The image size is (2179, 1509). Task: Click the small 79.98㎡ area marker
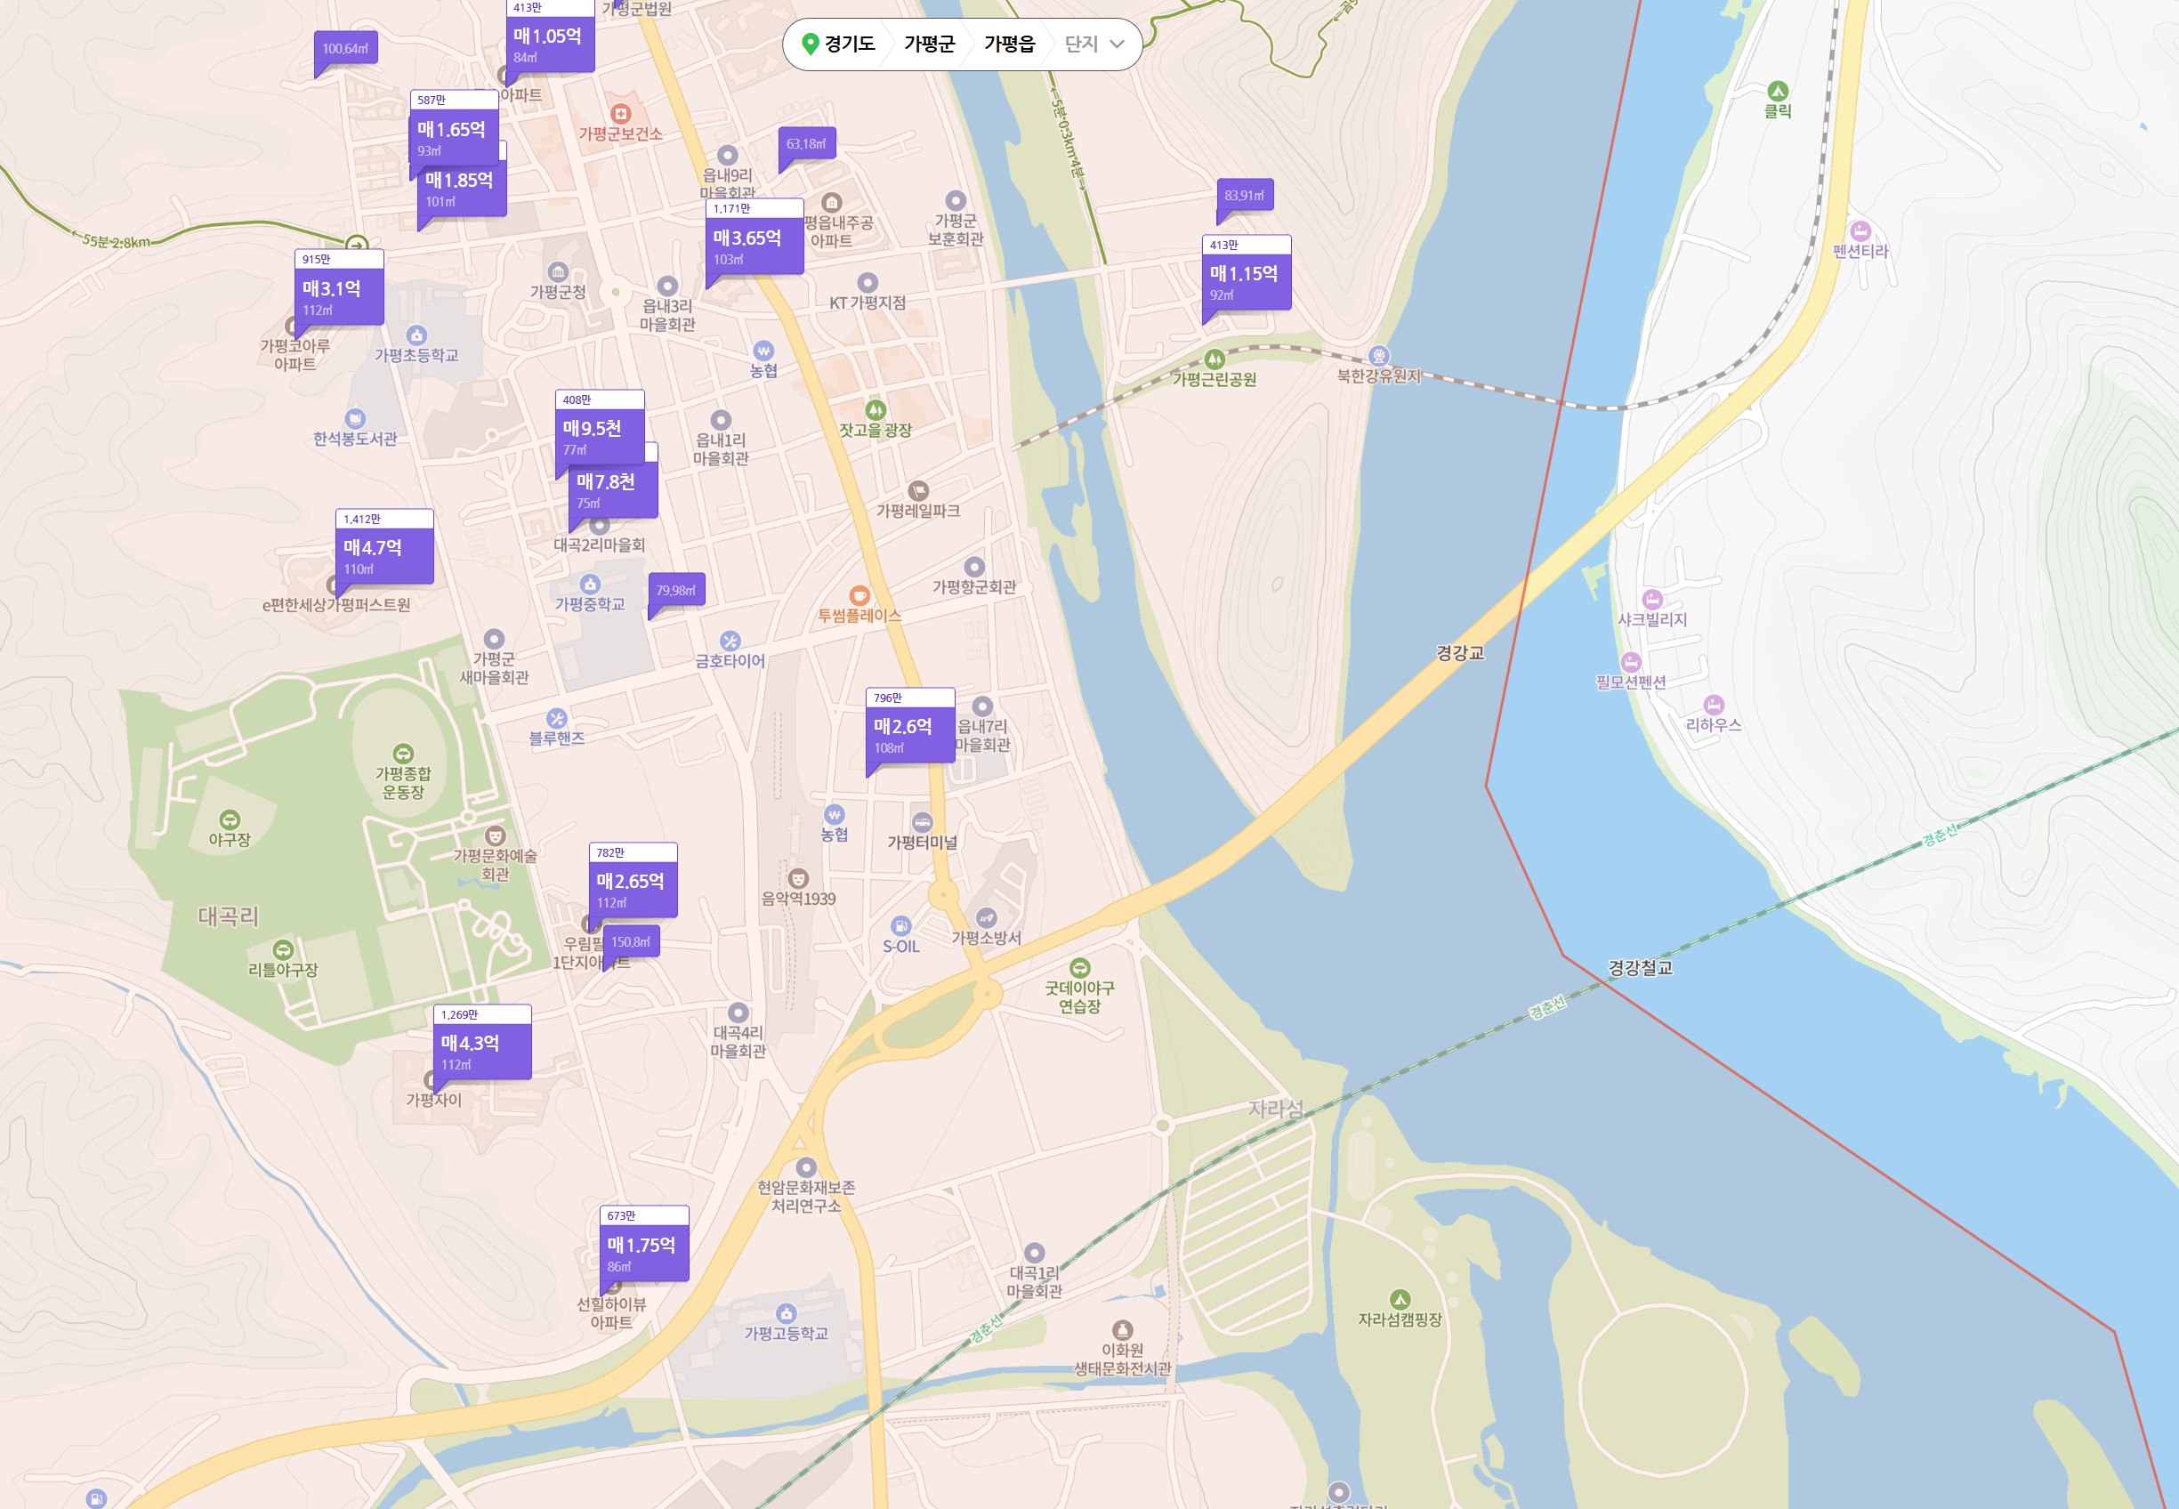(x=676, y=590)
